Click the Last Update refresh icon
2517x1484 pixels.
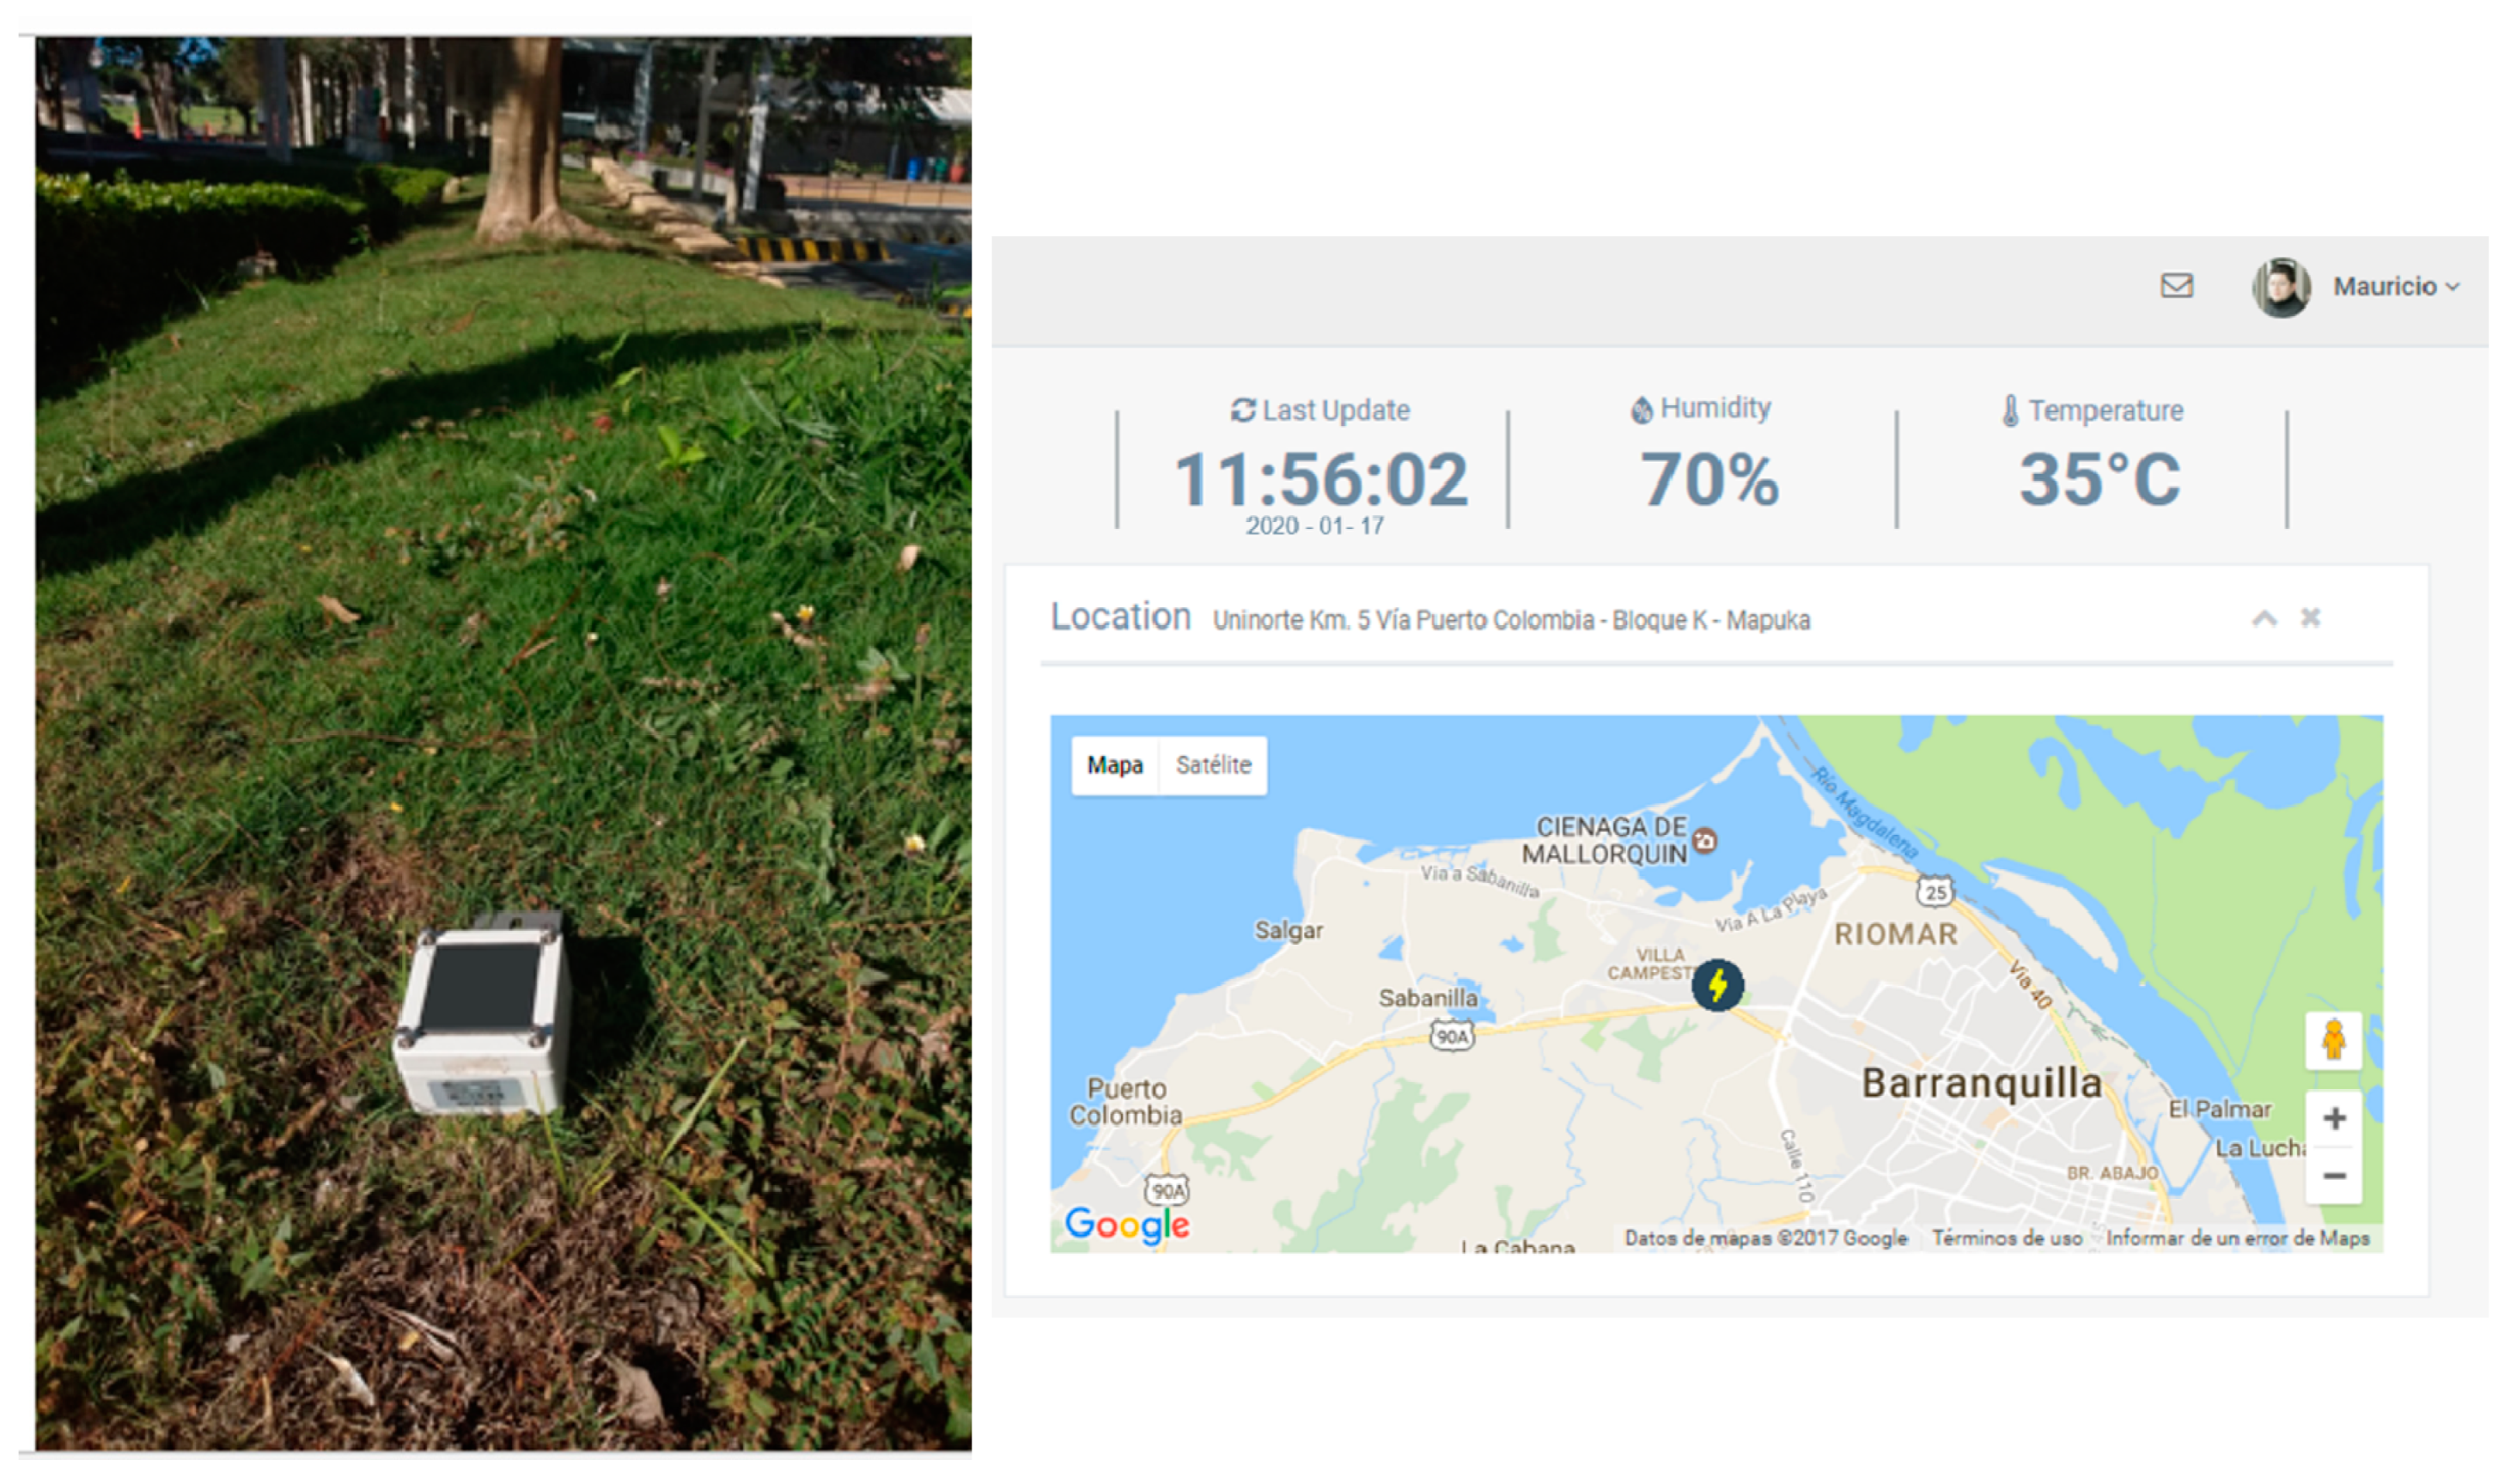(x=1242, y=410)
